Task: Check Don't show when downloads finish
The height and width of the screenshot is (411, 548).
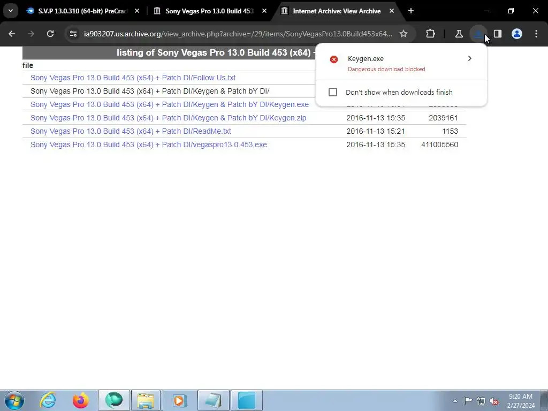Action: tap(333, 92)
